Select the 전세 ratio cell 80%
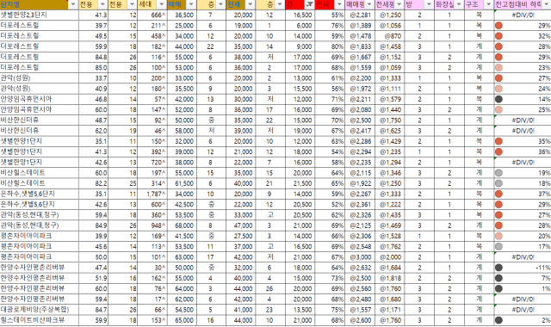This screenshot has height=327, width=551. coord(330,46)
